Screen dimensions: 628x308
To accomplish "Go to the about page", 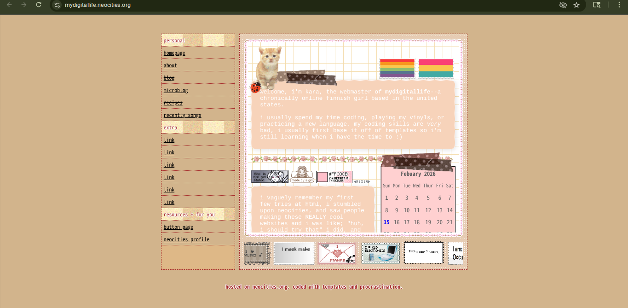I will coord(170,65).
